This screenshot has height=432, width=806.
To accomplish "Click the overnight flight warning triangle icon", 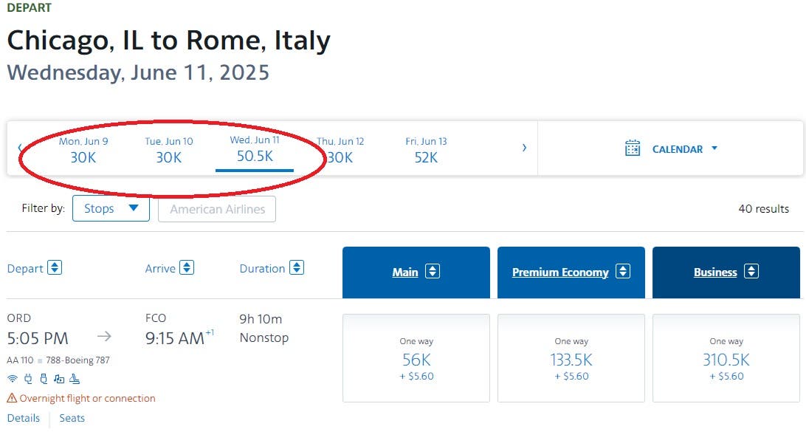I will tap(12, 399).
